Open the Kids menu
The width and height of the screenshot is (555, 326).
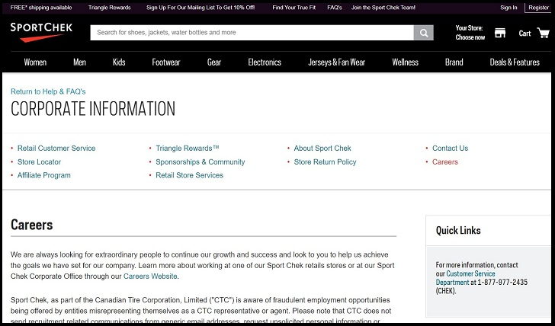(119, 62)
